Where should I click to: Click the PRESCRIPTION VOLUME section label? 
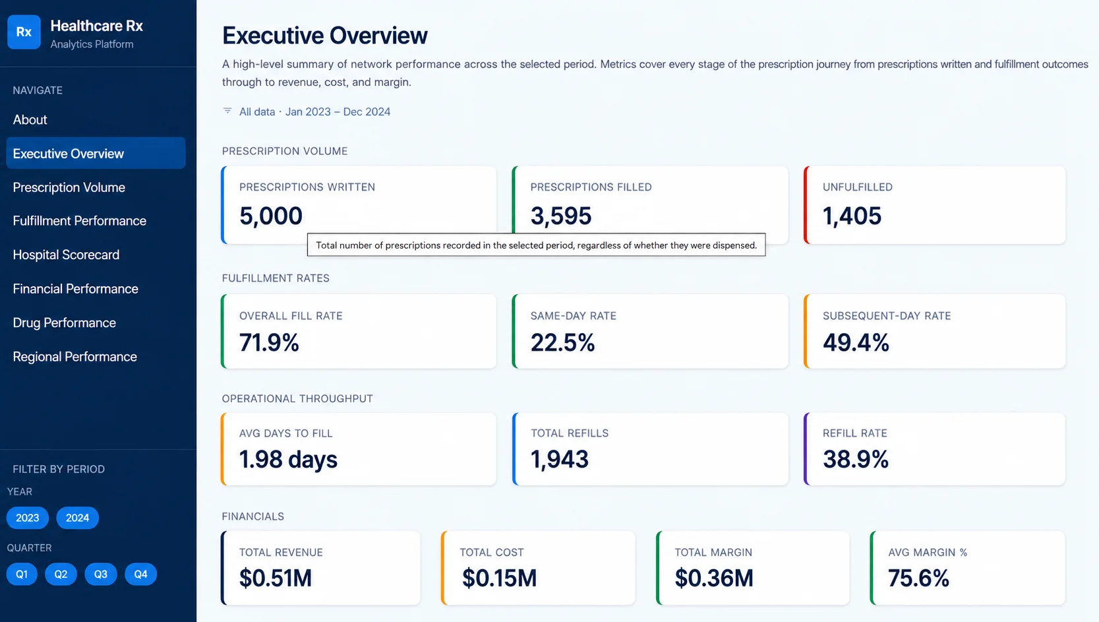[x=285, y=151]
